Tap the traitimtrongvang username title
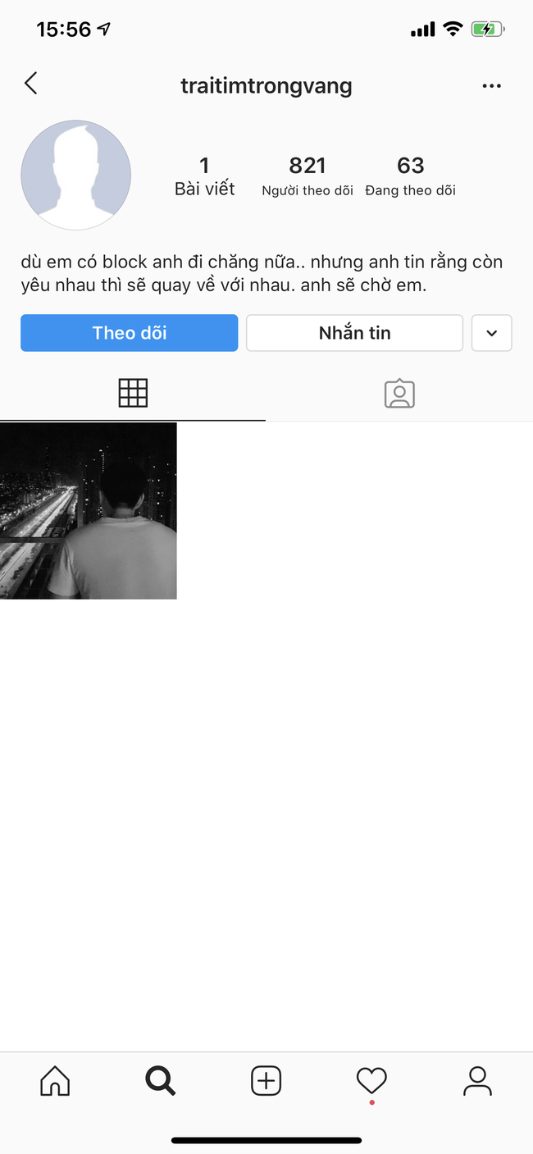 [266, 86]
